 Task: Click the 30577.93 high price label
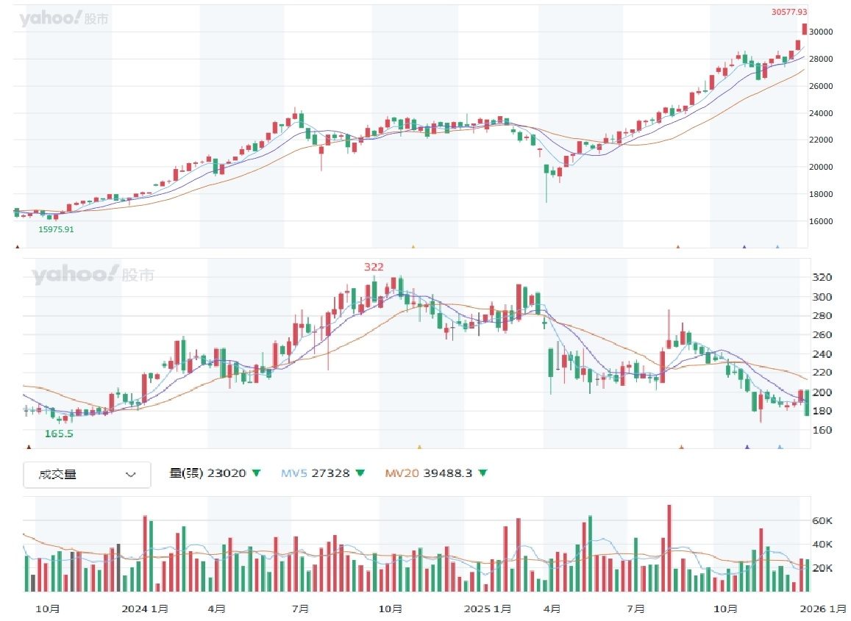pos(789,12)
